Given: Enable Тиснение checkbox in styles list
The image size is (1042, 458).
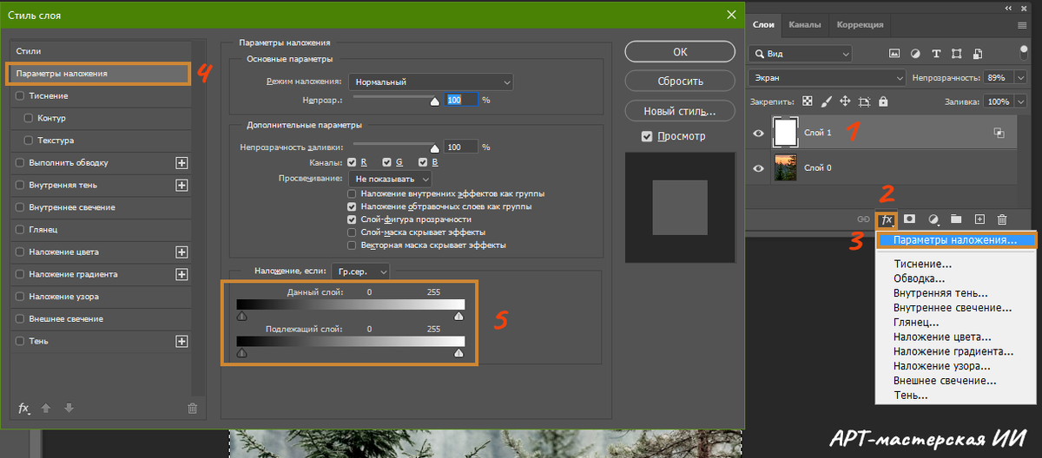Looking at the screenshot, I should point(20,96).
